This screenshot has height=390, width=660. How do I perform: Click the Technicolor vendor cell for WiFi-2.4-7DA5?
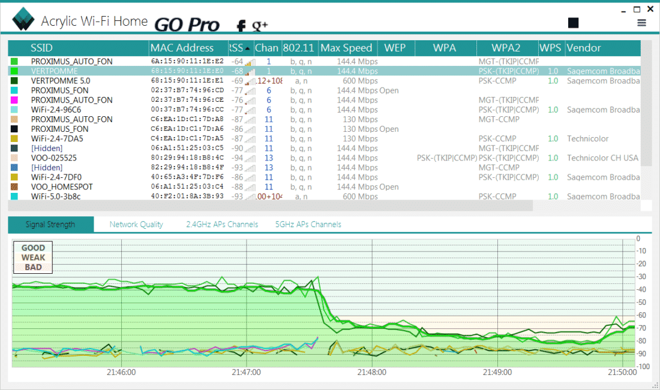[x=587, y=138]
